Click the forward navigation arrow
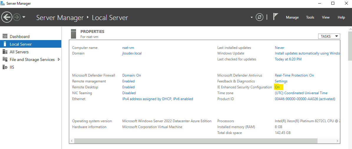352x149 pixels. 17,17
